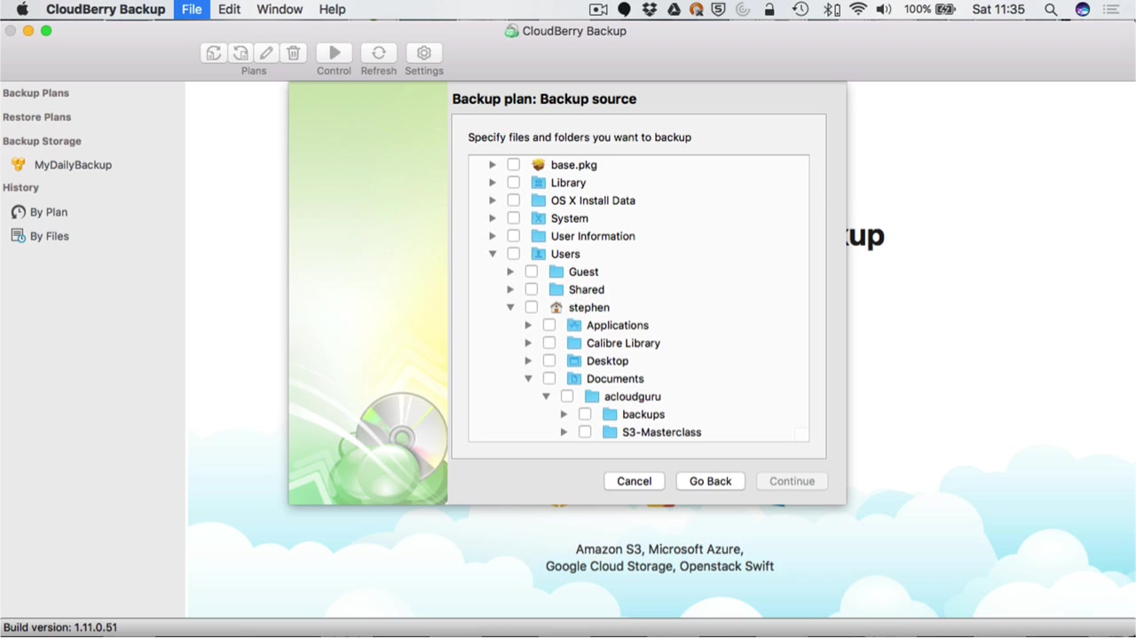Expand the base.pkg tree node
Screen dimensions: 1136x639
(x=493, y=165)
